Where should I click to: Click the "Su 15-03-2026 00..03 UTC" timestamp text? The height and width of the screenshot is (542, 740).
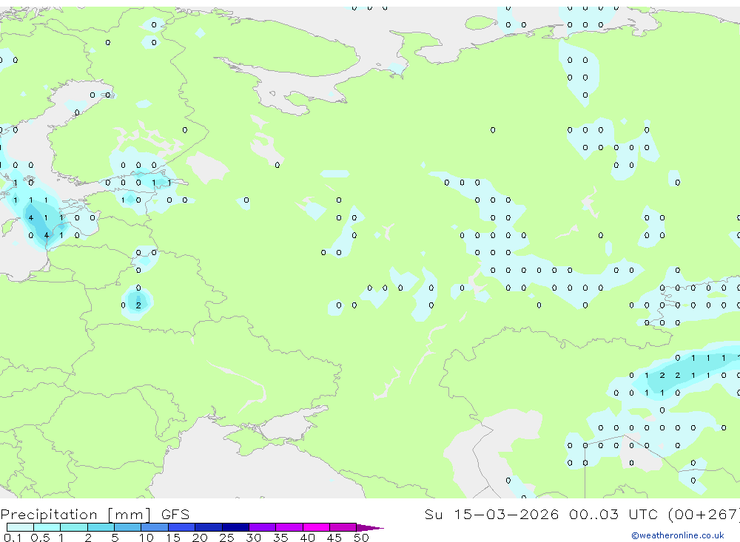(542, 514)
